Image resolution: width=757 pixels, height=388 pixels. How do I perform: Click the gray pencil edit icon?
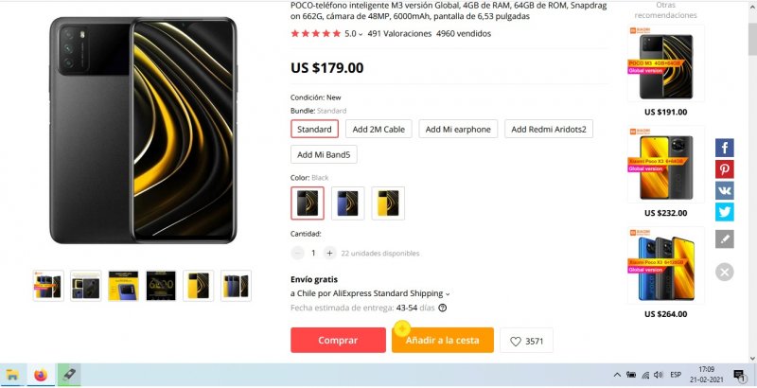click(x=724, y=239)
